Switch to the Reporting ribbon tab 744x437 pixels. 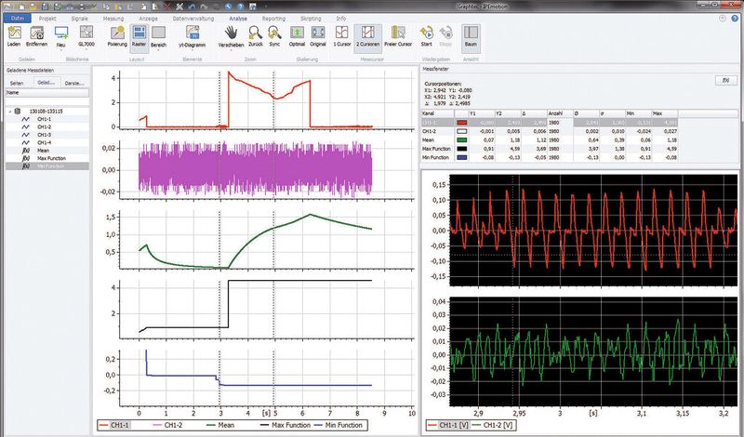coord(274,18)
